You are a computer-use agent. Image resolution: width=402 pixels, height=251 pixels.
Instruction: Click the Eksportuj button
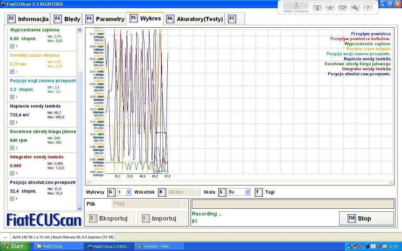pos(110,218)
